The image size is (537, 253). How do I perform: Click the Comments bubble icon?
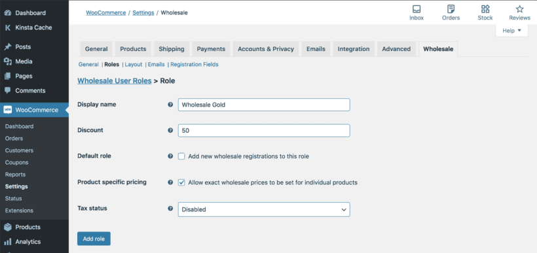8,91
